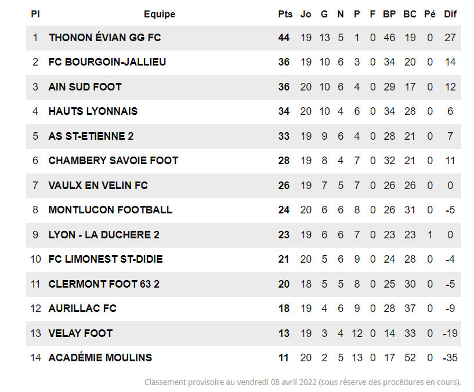Screen dimensions: 474x392
Task: Click the BP column header
Action: (x=389, y=14)
